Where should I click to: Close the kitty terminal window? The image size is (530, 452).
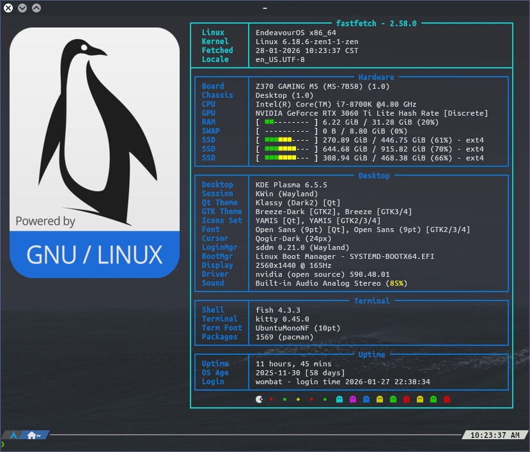click(x=8, y=8)
